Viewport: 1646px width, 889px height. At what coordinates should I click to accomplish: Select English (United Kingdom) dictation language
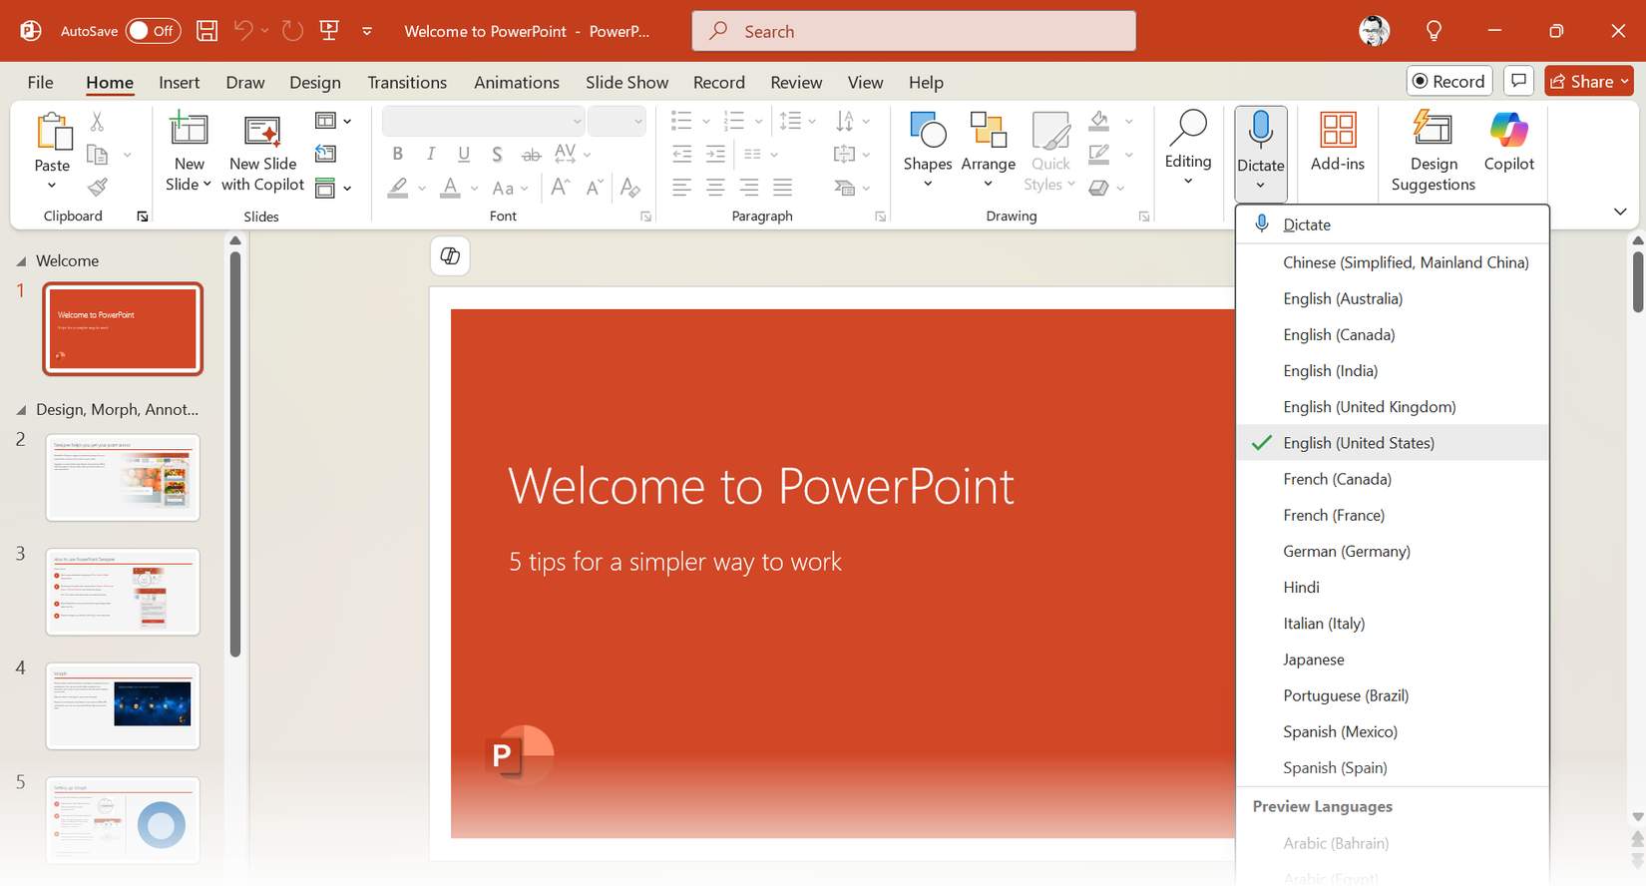click(1393, 407)
